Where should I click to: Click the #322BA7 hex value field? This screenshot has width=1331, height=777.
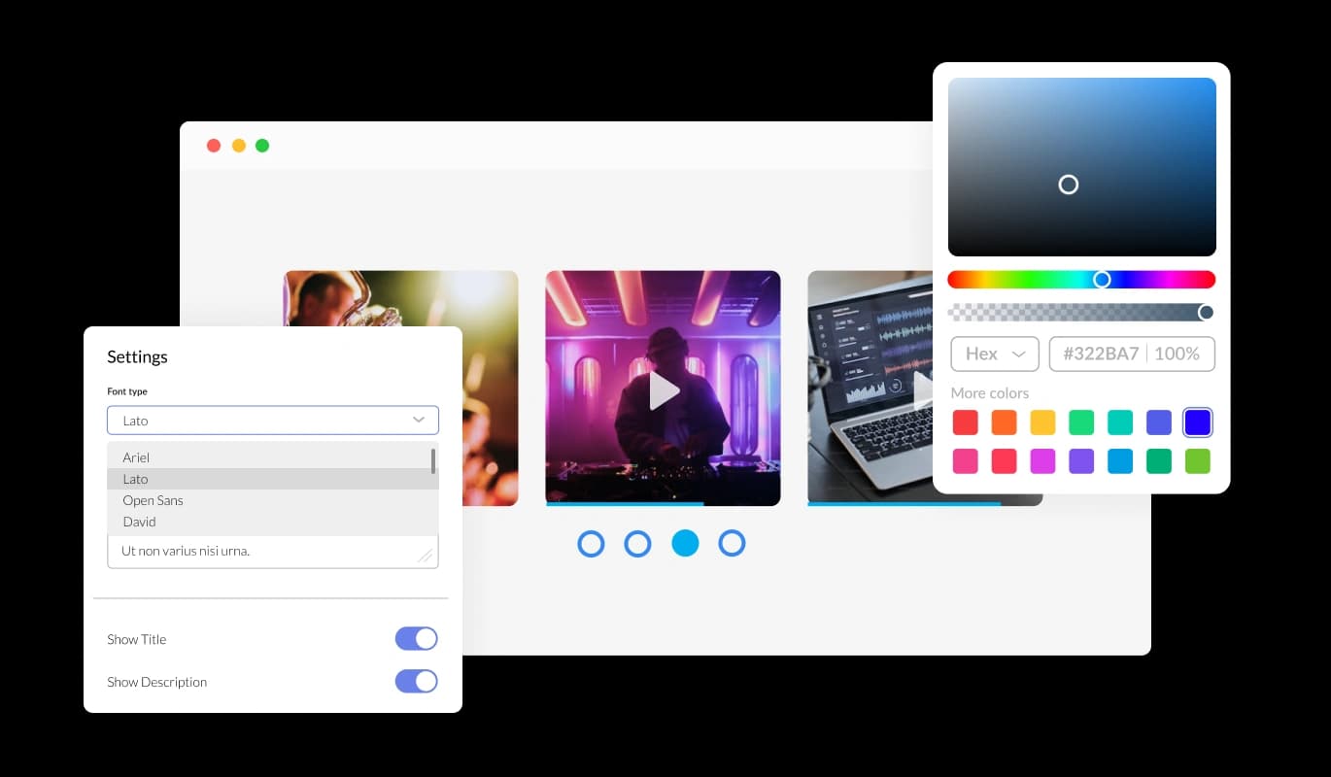pos(1100,354)
